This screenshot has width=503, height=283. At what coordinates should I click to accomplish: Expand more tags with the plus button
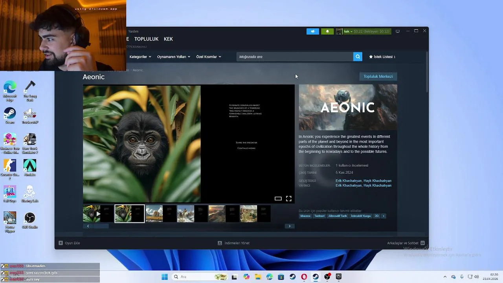click(384, 216)
